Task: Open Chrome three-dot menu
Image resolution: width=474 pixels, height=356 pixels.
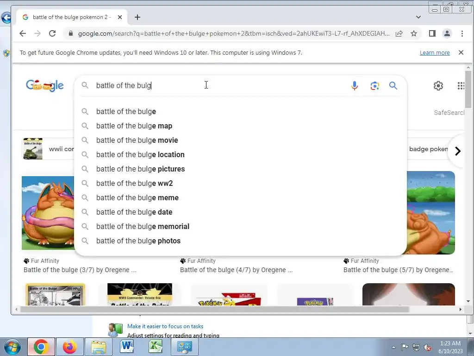Action: coord(462,33)
